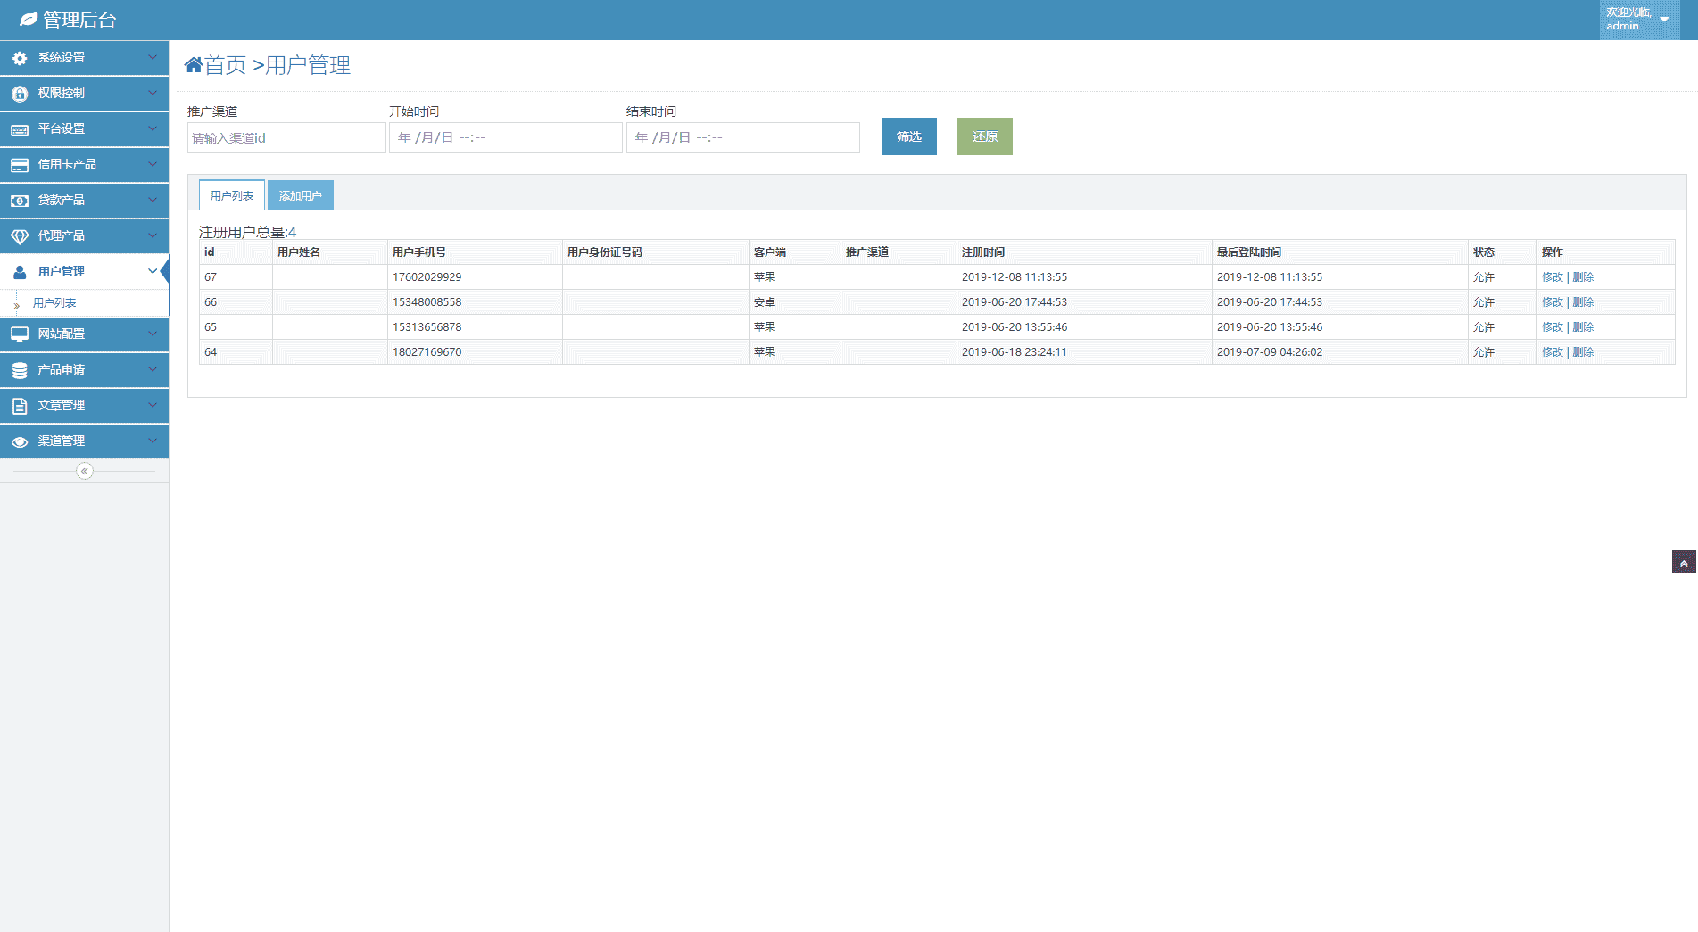The image size is (1698, 932).
Task: Click the home icon in breadcrumb
Action: (194, 65)
